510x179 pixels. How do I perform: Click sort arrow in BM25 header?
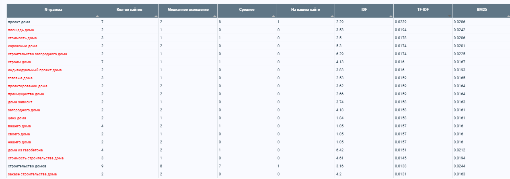click(508, 16)
